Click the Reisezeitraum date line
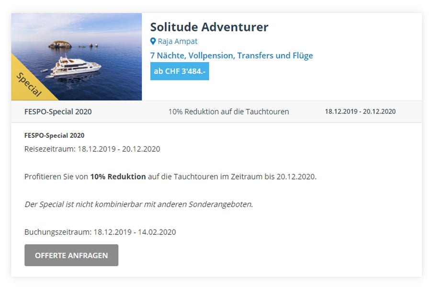 (92, 149)
